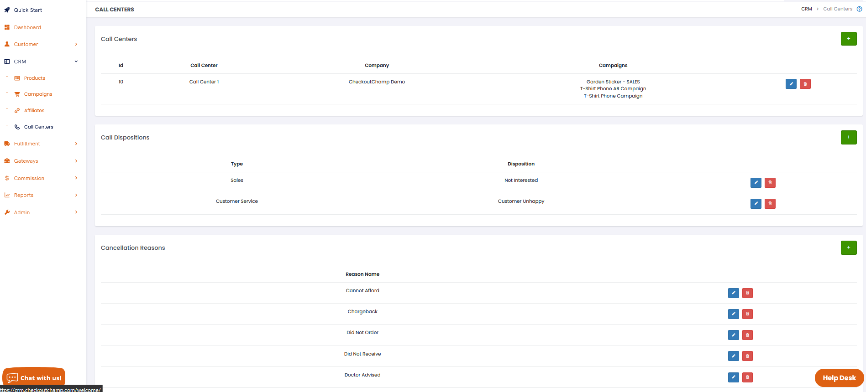The image size is (866, 392).
Task: Click the help question mark icon
Action: point(859,9)
